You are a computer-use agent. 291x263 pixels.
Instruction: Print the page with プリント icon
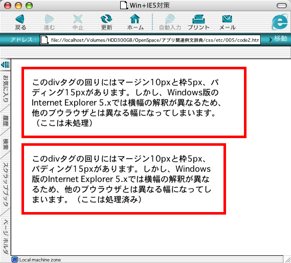[x=198, y=19]
